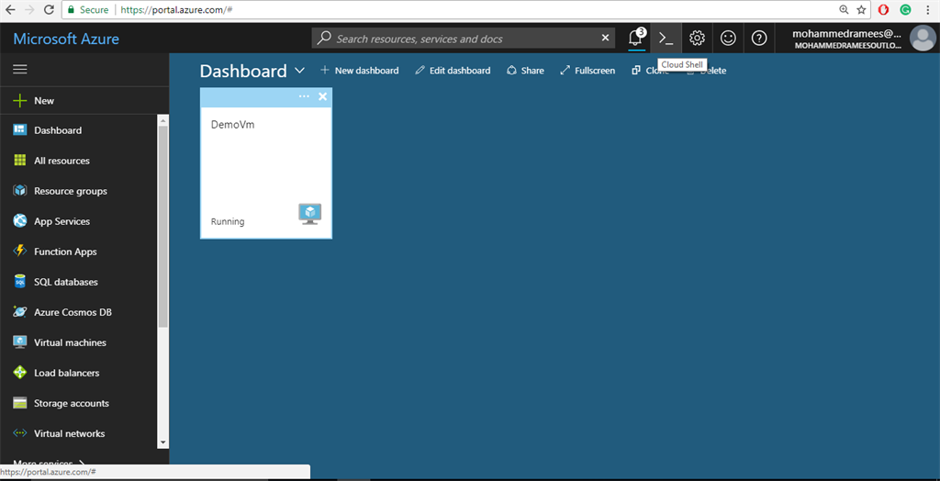Viewport: 940px width, 481px height.
Task: Click the Opera extension icon
Action: tap(883, 9)
